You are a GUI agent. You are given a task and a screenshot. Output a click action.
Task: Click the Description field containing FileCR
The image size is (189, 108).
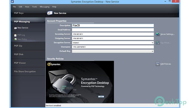click(113, 26)
